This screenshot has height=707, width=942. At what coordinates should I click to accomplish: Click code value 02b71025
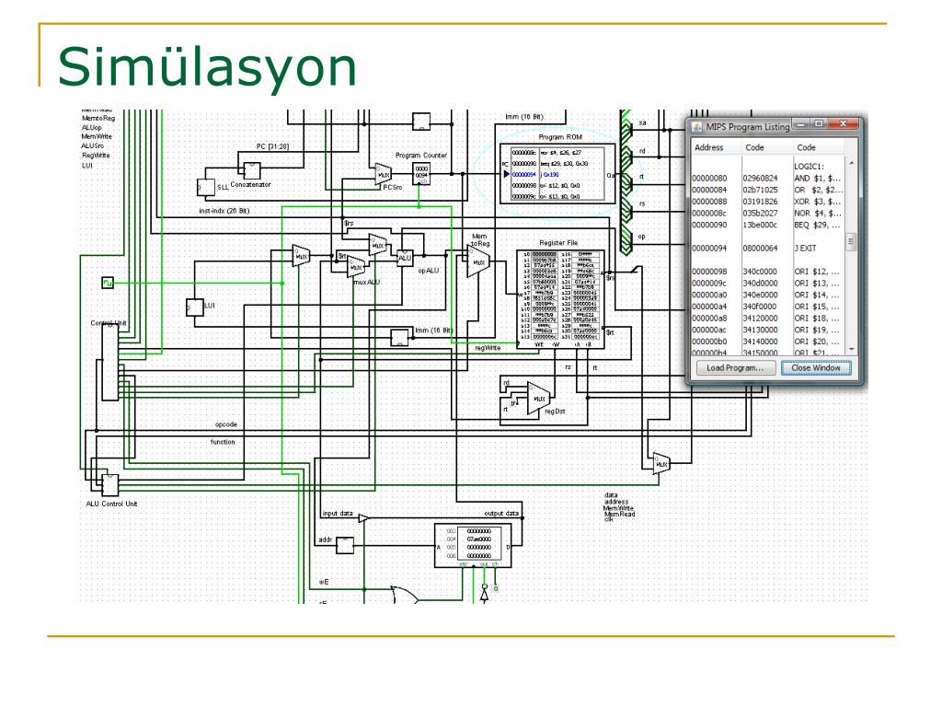[x=760, y=190]
